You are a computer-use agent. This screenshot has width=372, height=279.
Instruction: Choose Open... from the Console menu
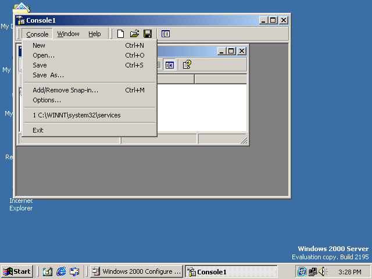click(x=90, y=55)
